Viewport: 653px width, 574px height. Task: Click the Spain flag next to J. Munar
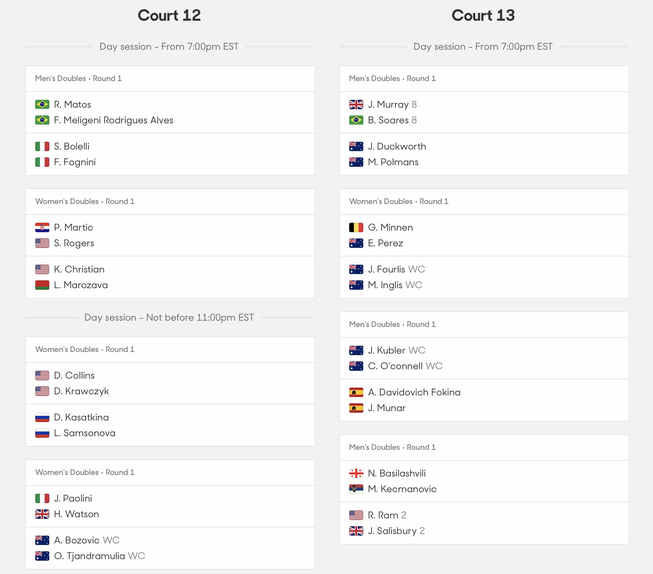(356, 408)
